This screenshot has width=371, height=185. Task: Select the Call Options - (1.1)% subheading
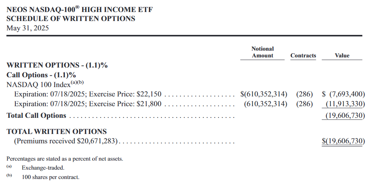pos(41,75)
